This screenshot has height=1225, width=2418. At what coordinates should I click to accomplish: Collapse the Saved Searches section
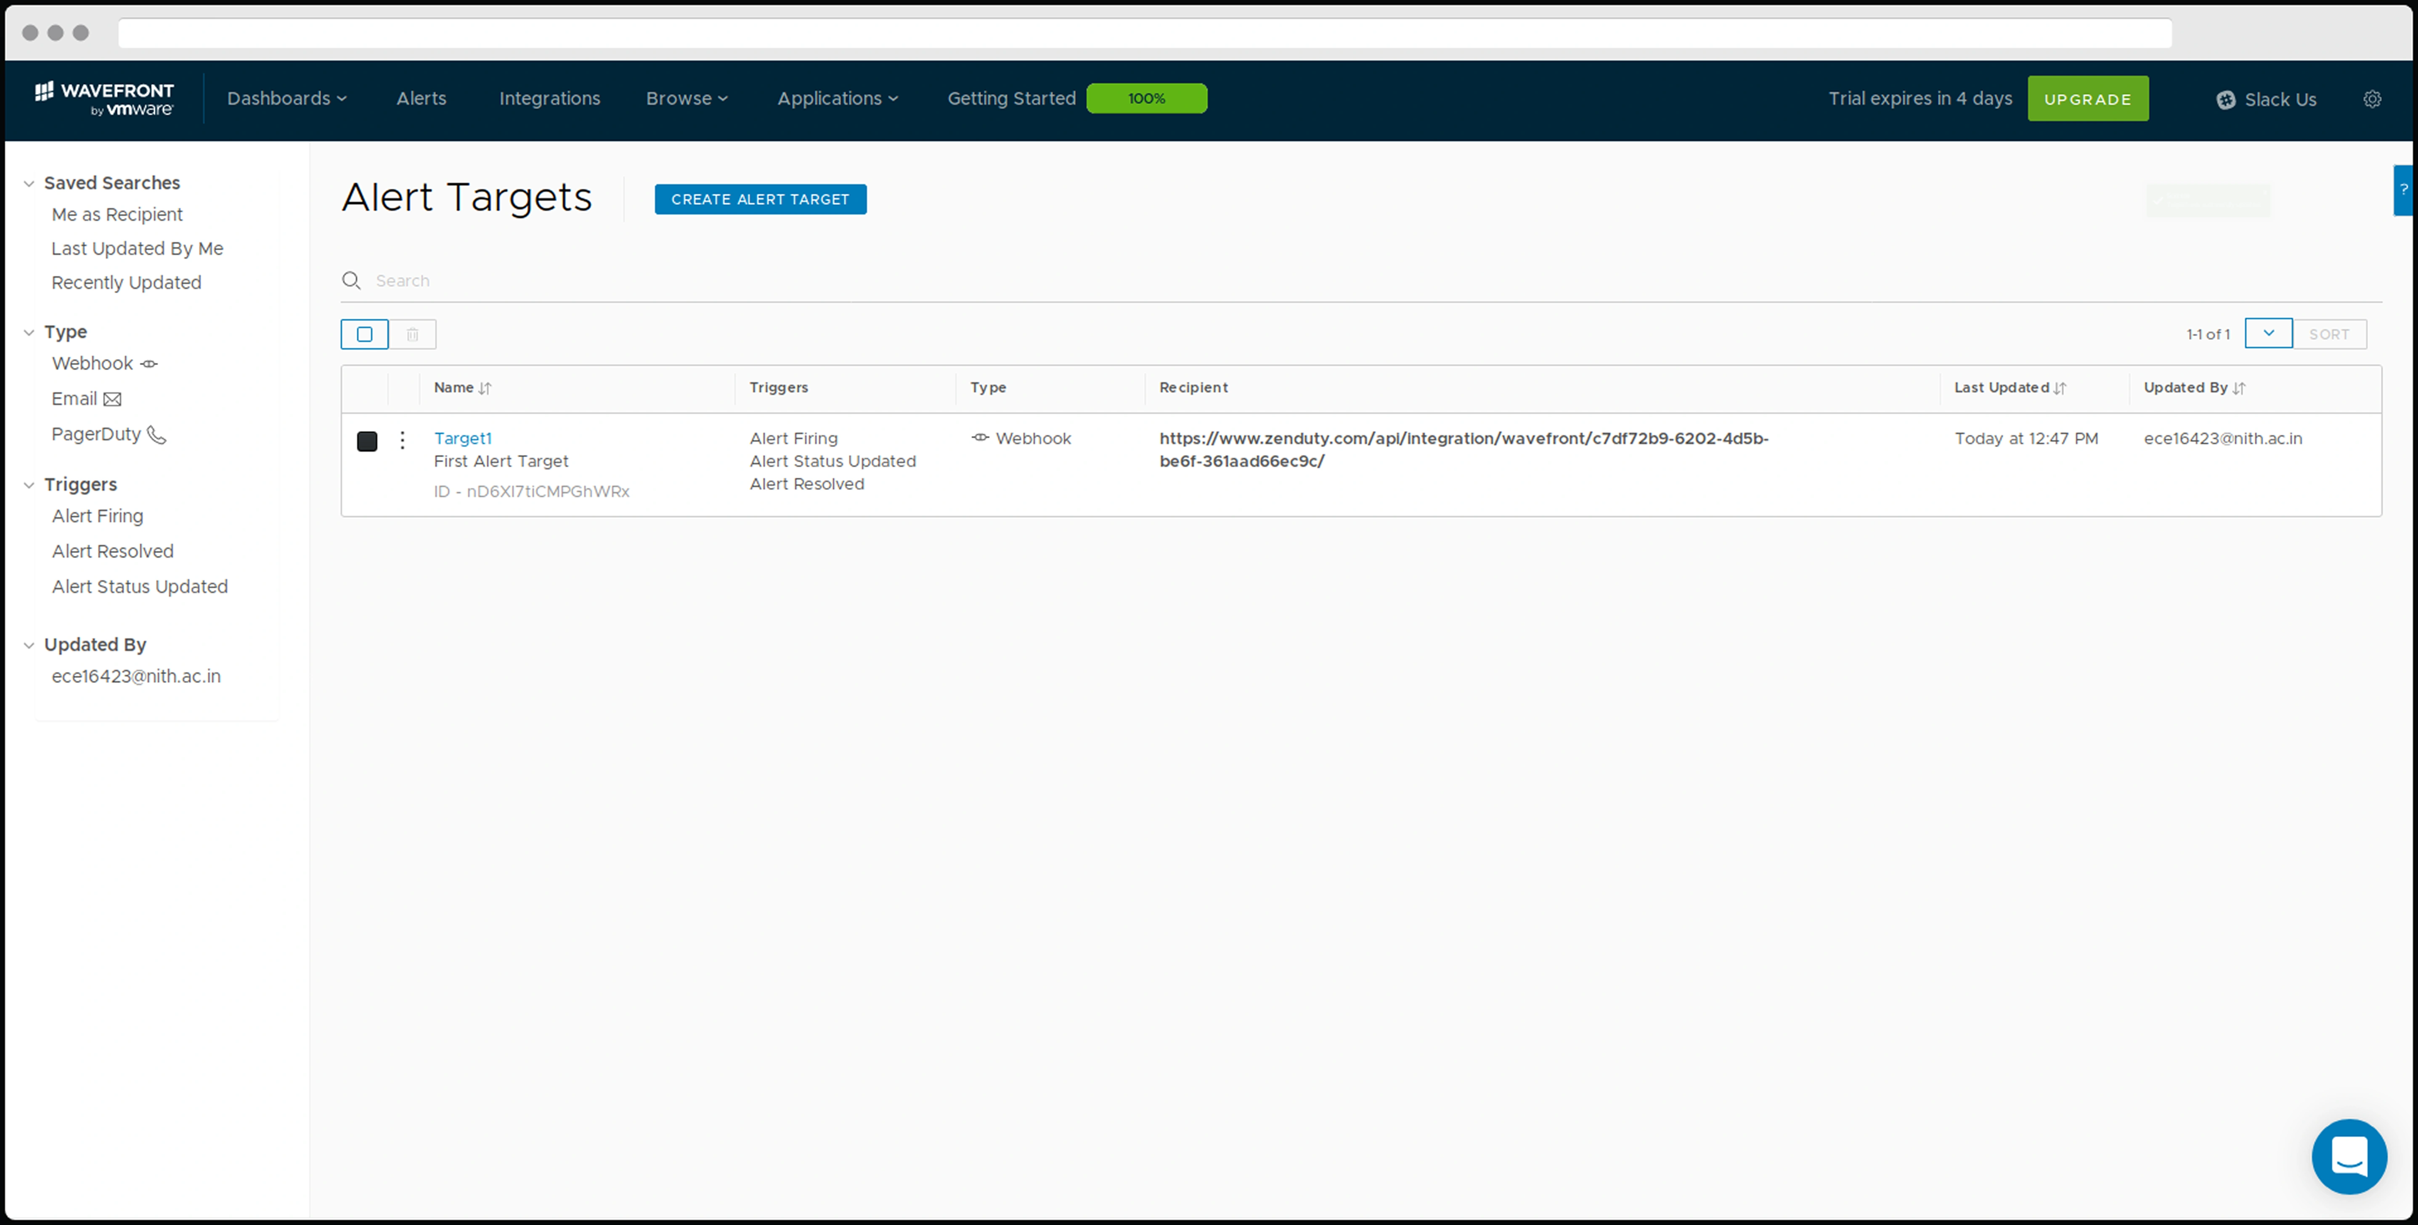pos(29,183)
